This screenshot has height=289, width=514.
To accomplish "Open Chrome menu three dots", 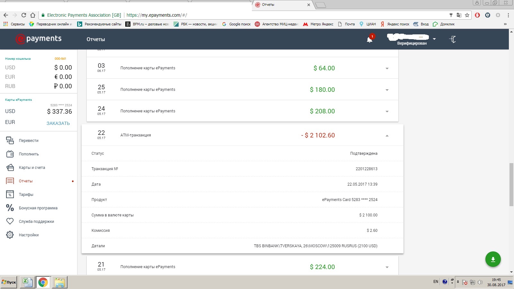I will pos(508,15).
